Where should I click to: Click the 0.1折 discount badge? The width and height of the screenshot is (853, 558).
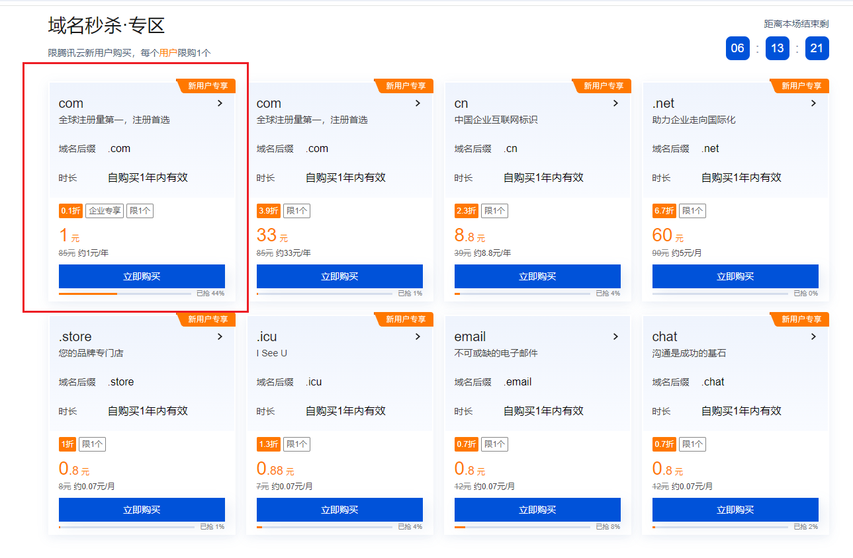pos(71,211)
